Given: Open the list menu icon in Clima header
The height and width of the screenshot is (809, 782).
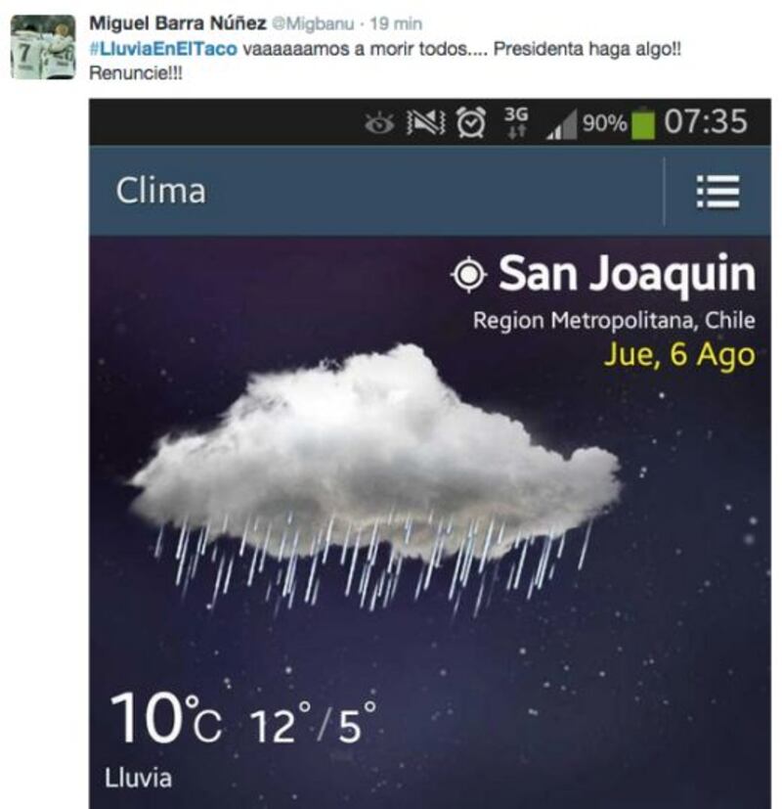Looking at the screenshot, I should click(x=717, y=192).
